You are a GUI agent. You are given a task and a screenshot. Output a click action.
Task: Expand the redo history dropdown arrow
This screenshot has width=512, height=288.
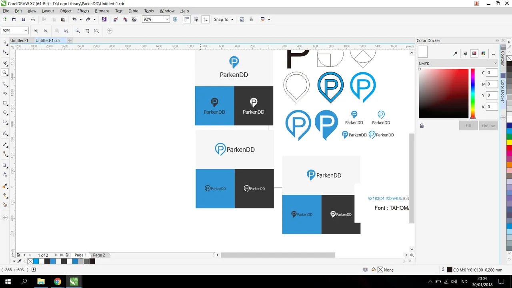point(94,19)
